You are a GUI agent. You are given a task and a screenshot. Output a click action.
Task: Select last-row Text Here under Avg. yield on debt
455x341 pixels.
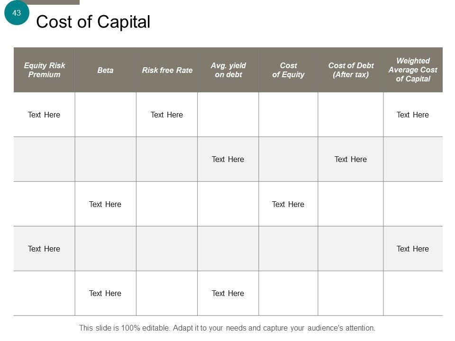coord(228,293)
